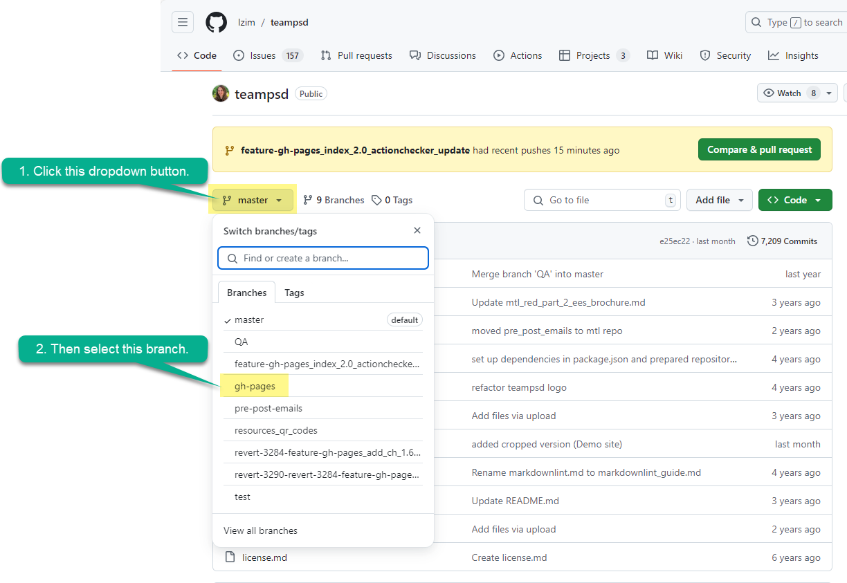Click the license.md file name

pos(264,557)
